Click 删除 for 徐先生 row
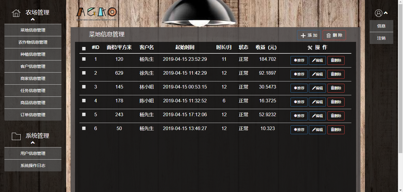This screenshot has width=403, height=192. click(336, 74)
